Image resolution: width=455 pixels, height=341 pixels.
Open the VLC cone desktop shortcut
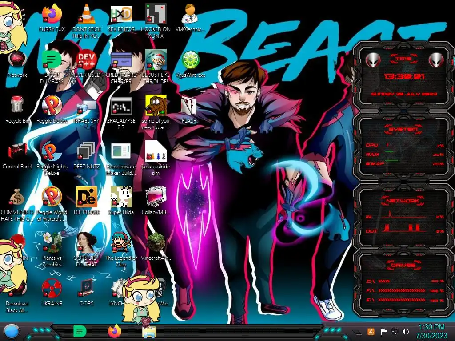[x=87, y=14]
